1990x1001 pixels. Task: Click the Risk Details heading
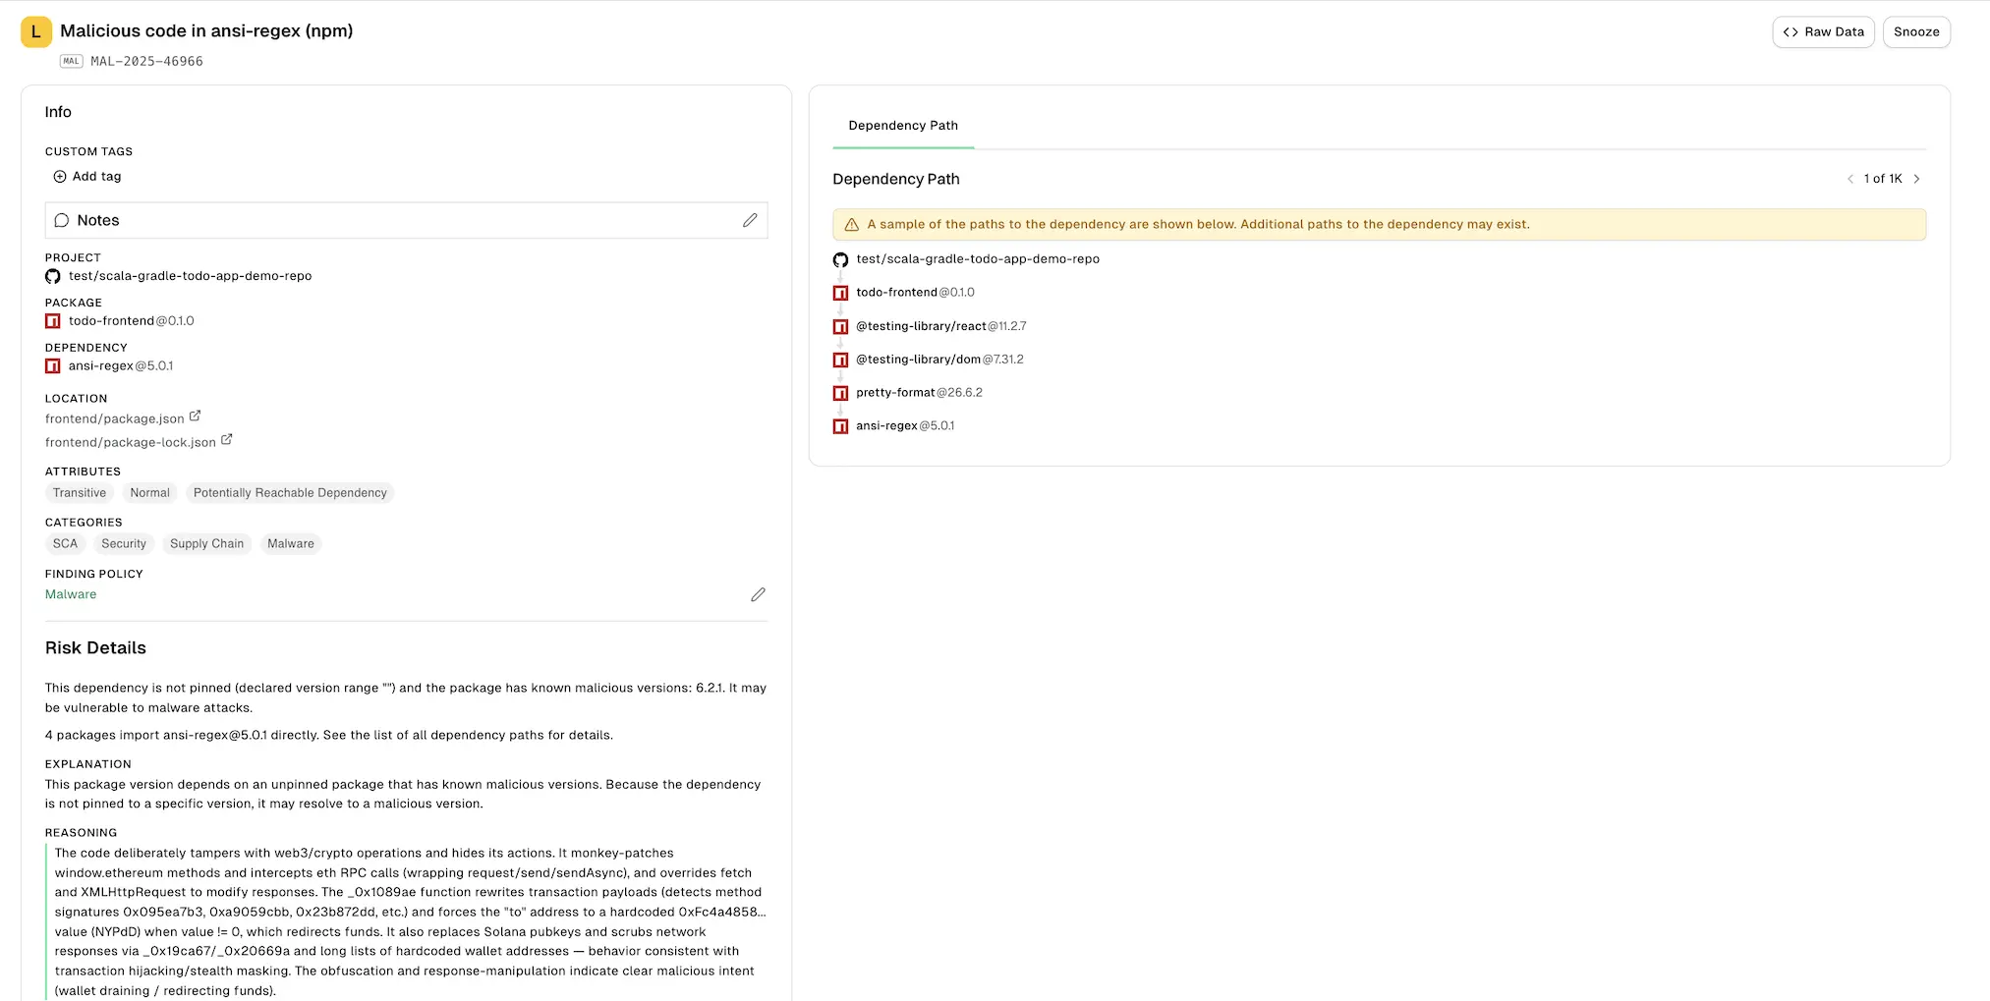tap(95, 648)
